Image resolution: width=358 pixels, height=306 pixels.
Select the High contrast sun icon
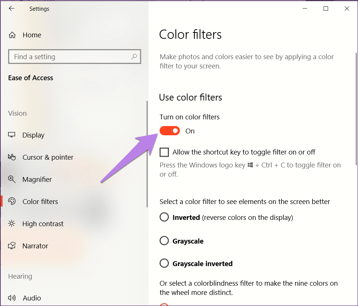coord(12,224)
